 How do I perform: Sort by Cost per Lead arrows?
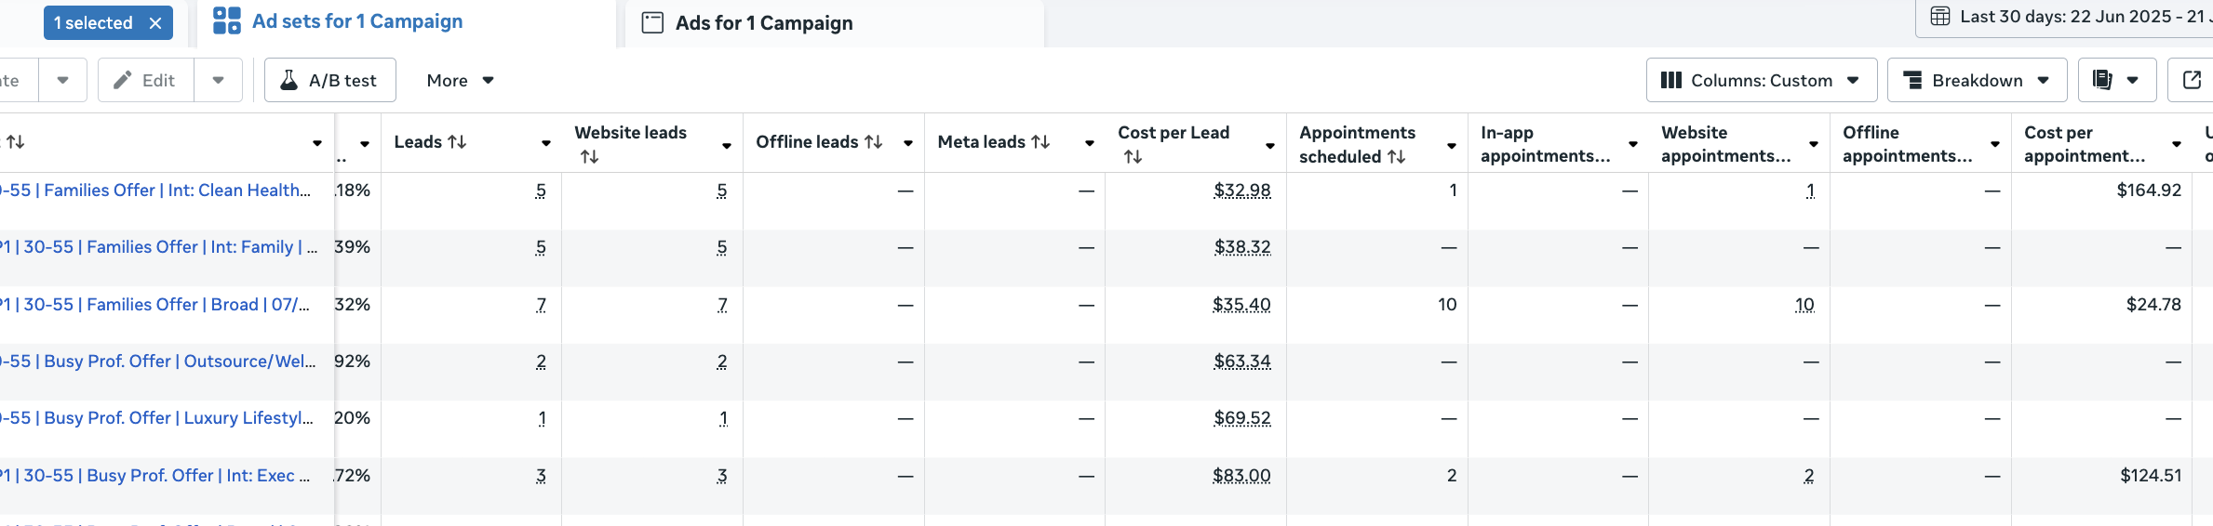(x=1133, y=157)
